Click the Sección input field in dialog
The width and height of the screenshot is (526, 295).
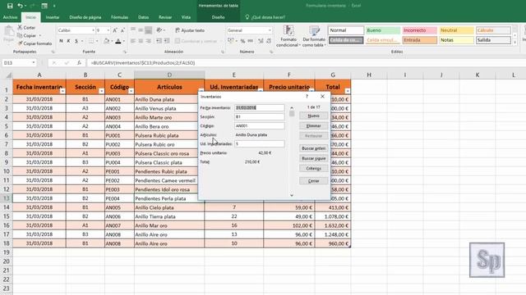point(260,116)
